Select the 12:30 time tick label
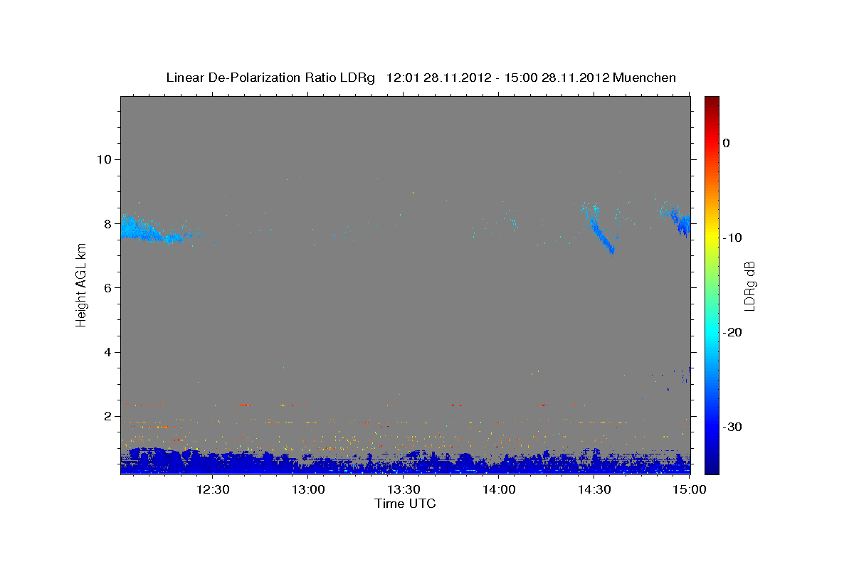The height and width of the screenshot is (569, 854). 213,489
